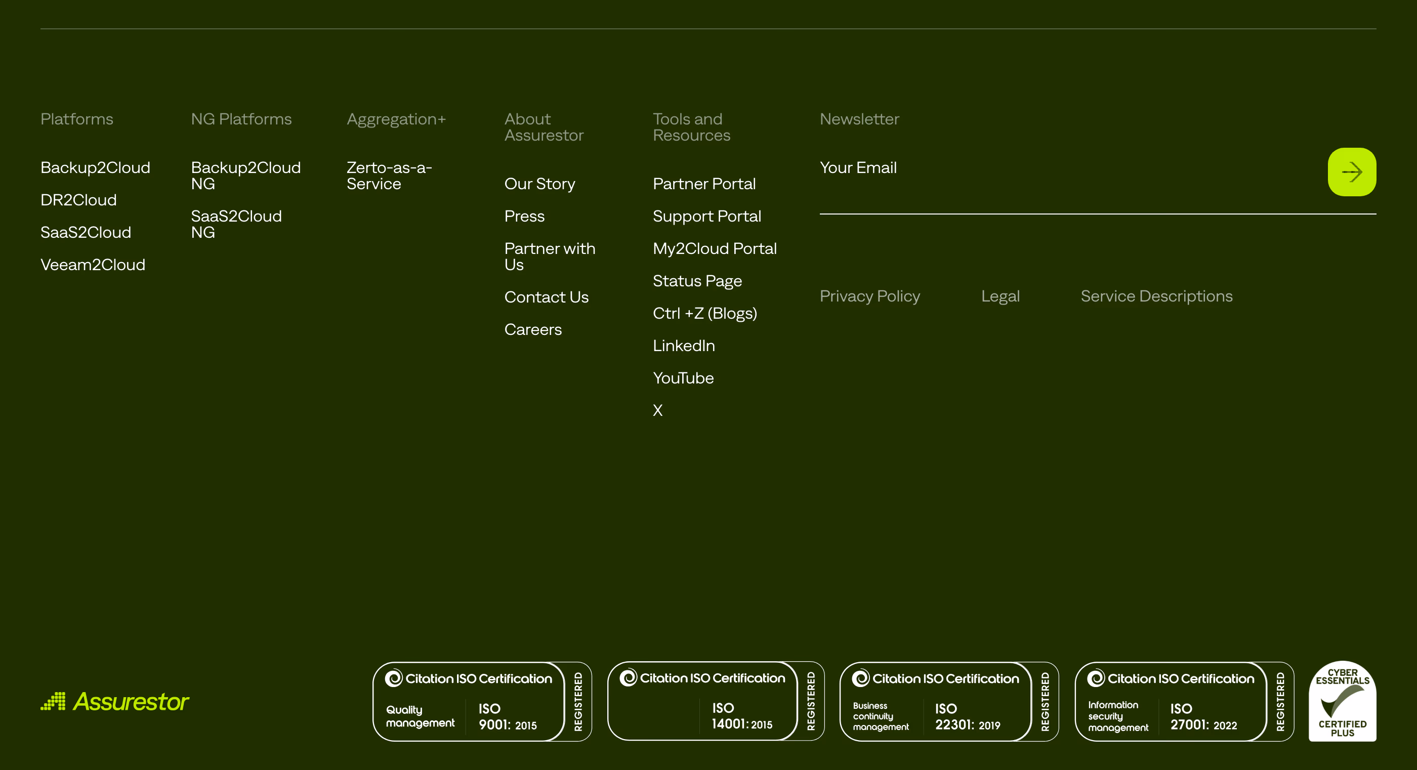Go to DR2Cloud page
Image resolution: width=1417 pixels, height=770 pixels.
tap(78, 200)
